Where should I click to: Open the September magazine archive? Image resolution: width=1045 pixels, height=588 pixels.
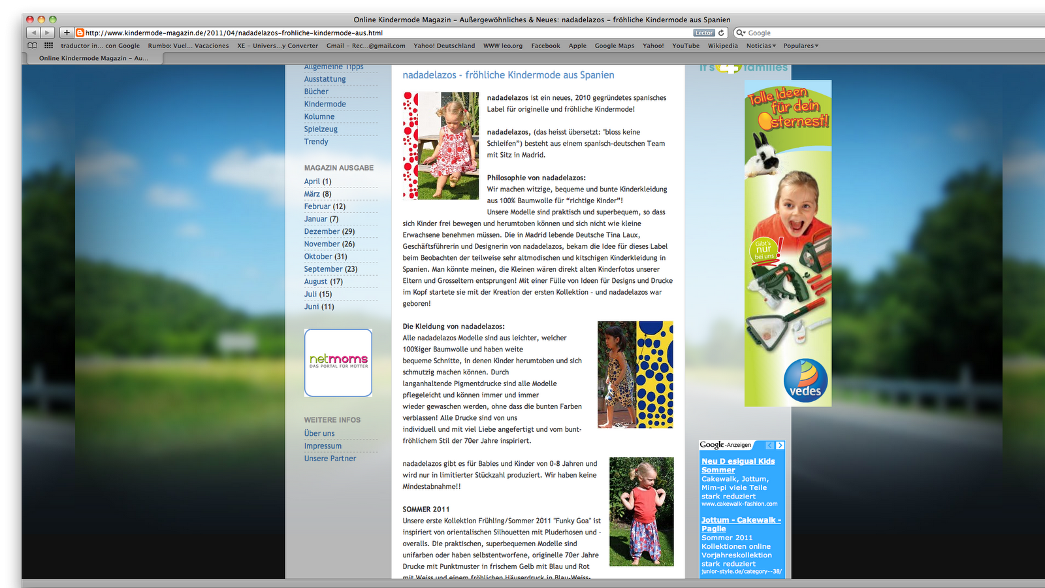click(323, 269)
